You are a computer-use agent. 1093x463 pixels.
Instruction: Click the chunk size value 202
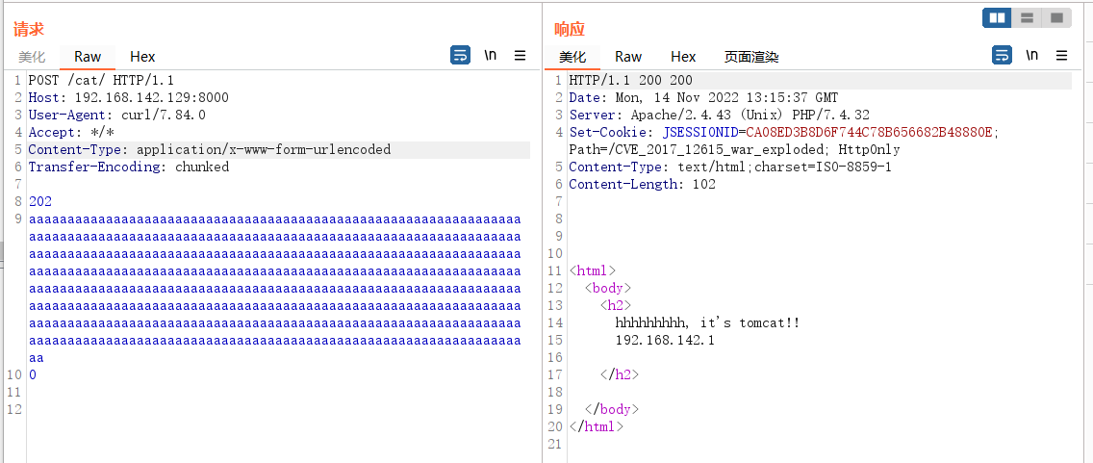click(x=40, y=201)
